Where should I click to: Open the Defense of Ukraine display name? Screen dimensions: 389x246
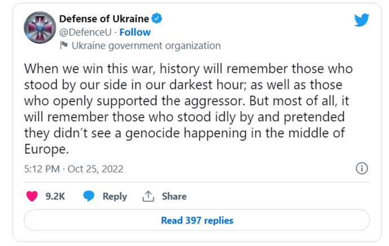(104, 19)
